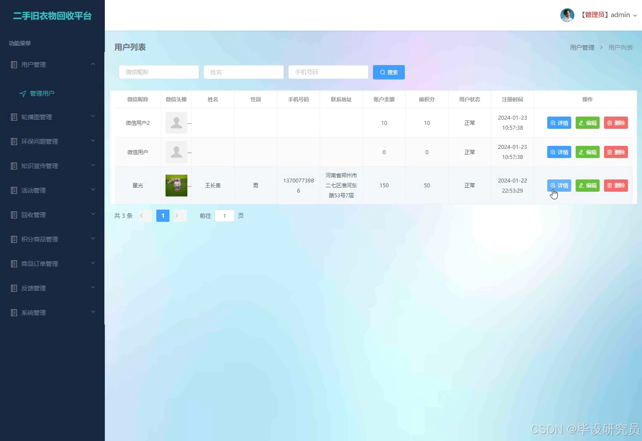Image resolution: width=642 pixels, height=441 pixels.
Task: Click the 管理用户 paper-plane icon
Action: [x=23, y=93]
